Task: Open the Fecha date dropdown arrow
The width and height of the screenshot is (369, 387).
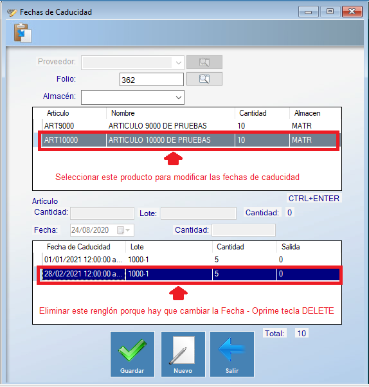Action: coord(128,230)
